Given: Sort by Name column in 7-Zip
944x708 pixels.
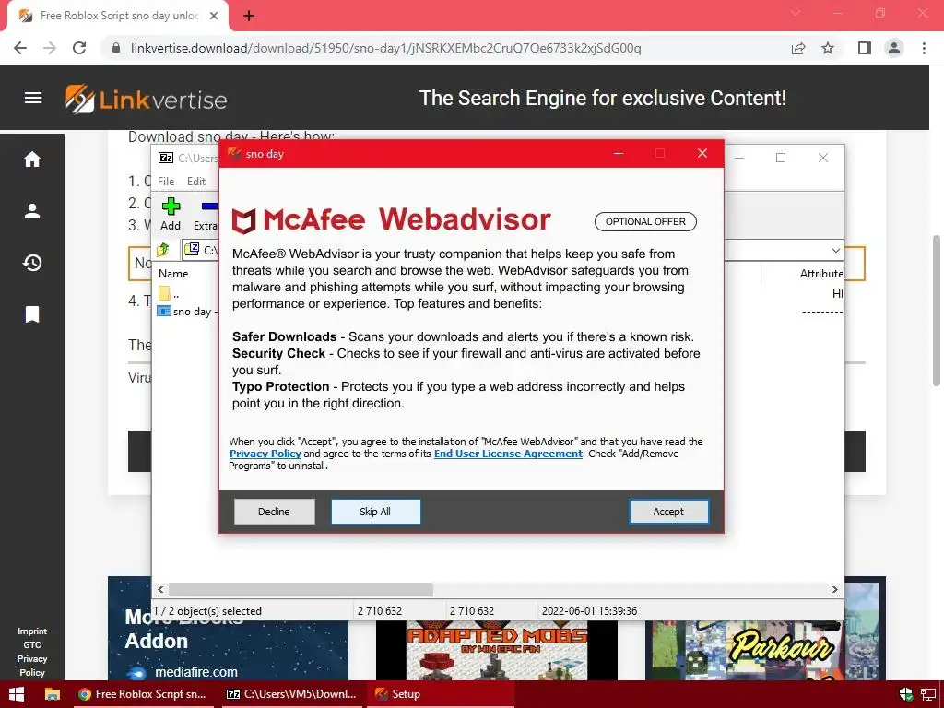Looking at the screenshot, I should (173, 273).
